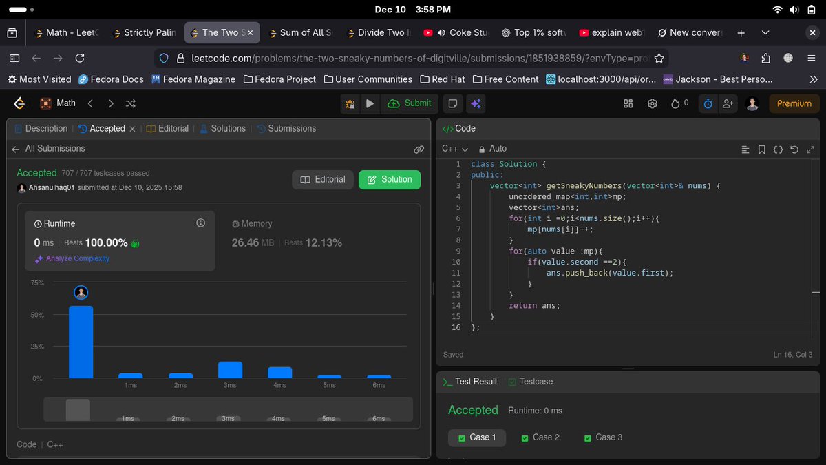Screen dimensions: 826x465
Task: Go to previous problem arrow
Action: click(90, 103)
